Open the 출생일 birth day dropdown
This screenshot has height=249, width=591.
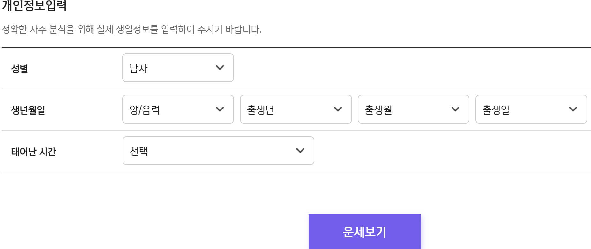coord(531,109)
